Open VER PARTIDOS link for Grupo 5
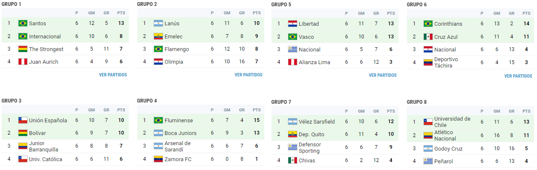537x170 pixels. click(x=382, y=75)
